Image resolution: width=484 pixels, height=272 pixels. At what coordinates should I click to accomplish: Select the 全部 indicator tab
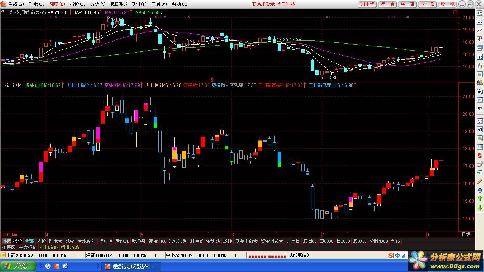[x=29, y=241]
